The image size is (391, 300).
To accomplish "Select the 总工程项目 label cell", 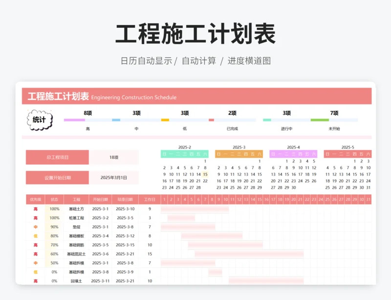I will click(57, 158).
